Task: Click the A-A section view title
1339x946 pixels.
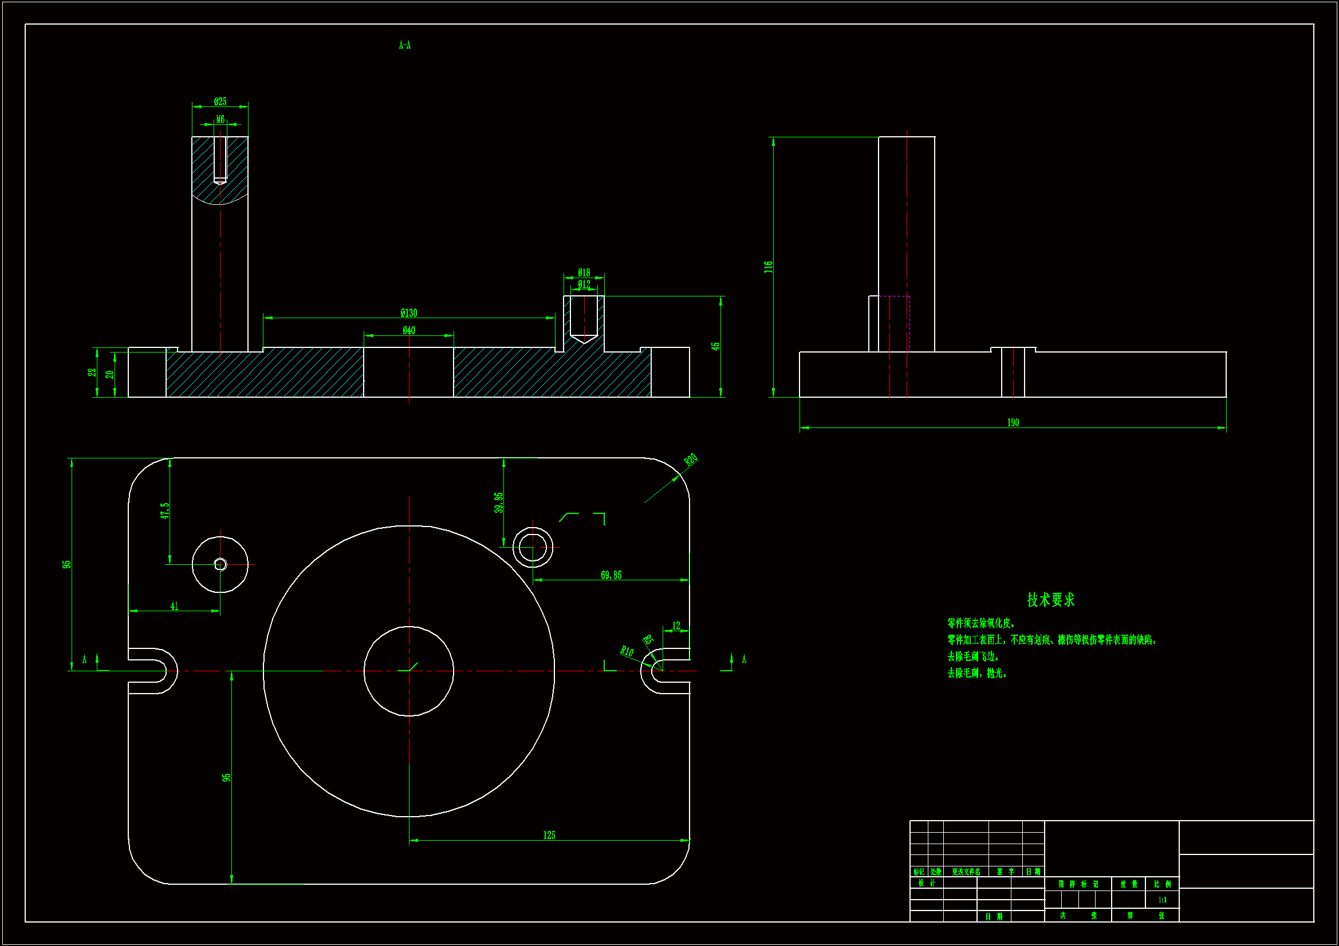Action: coord(405,45)
